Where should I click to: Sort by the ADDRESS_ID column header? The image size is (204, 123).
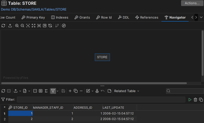point(88,108)
